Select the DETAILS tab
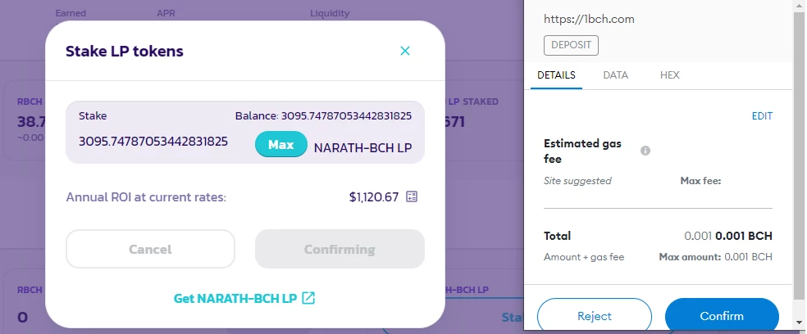This screenshot has width=807, height=334. coord(556,75)
